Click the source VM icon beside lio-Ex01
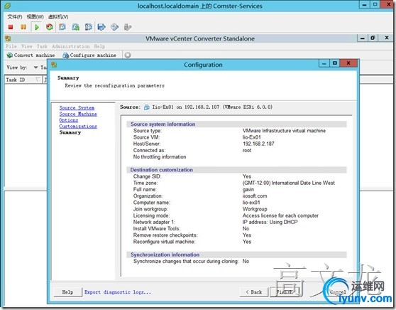The width and height of the screenshot is (396, 310). tap(146, 107)
